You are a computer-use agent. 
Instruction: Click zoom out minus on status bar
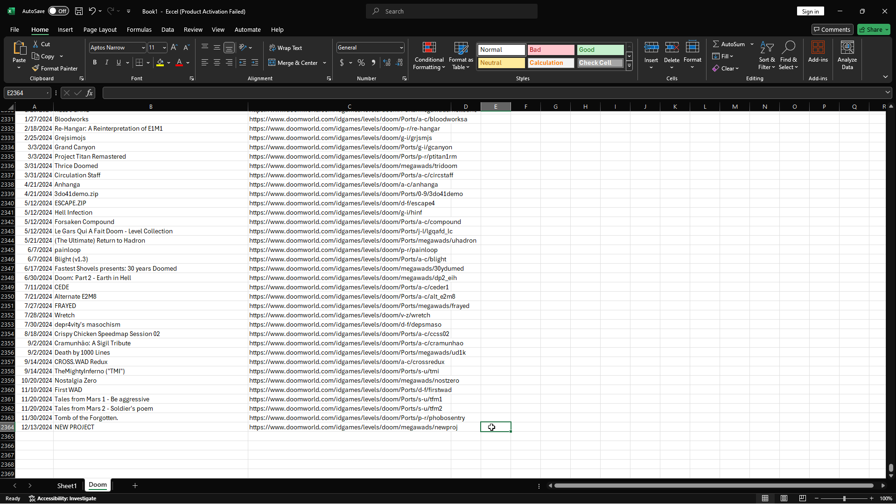coord(817,498)
